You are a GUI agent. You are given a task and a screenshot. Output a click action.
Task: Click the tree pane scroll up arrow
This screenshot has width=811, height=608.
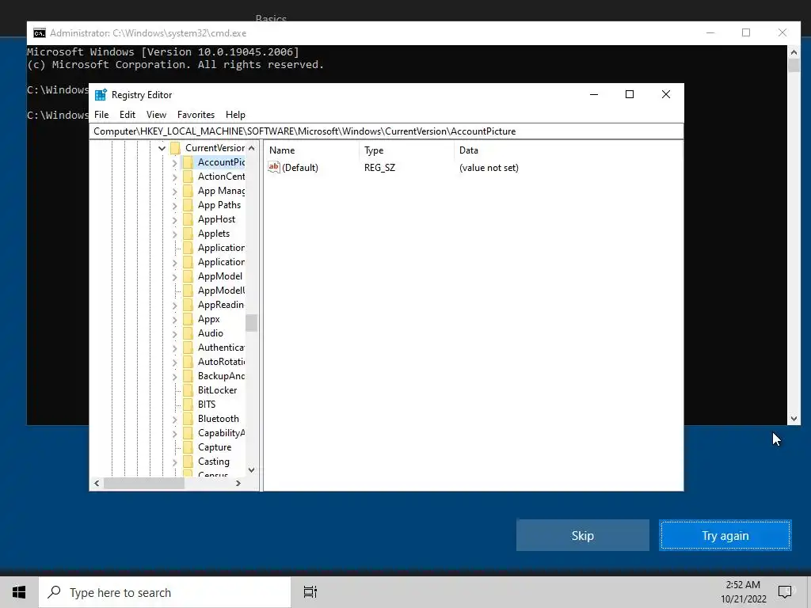[251, 148]
